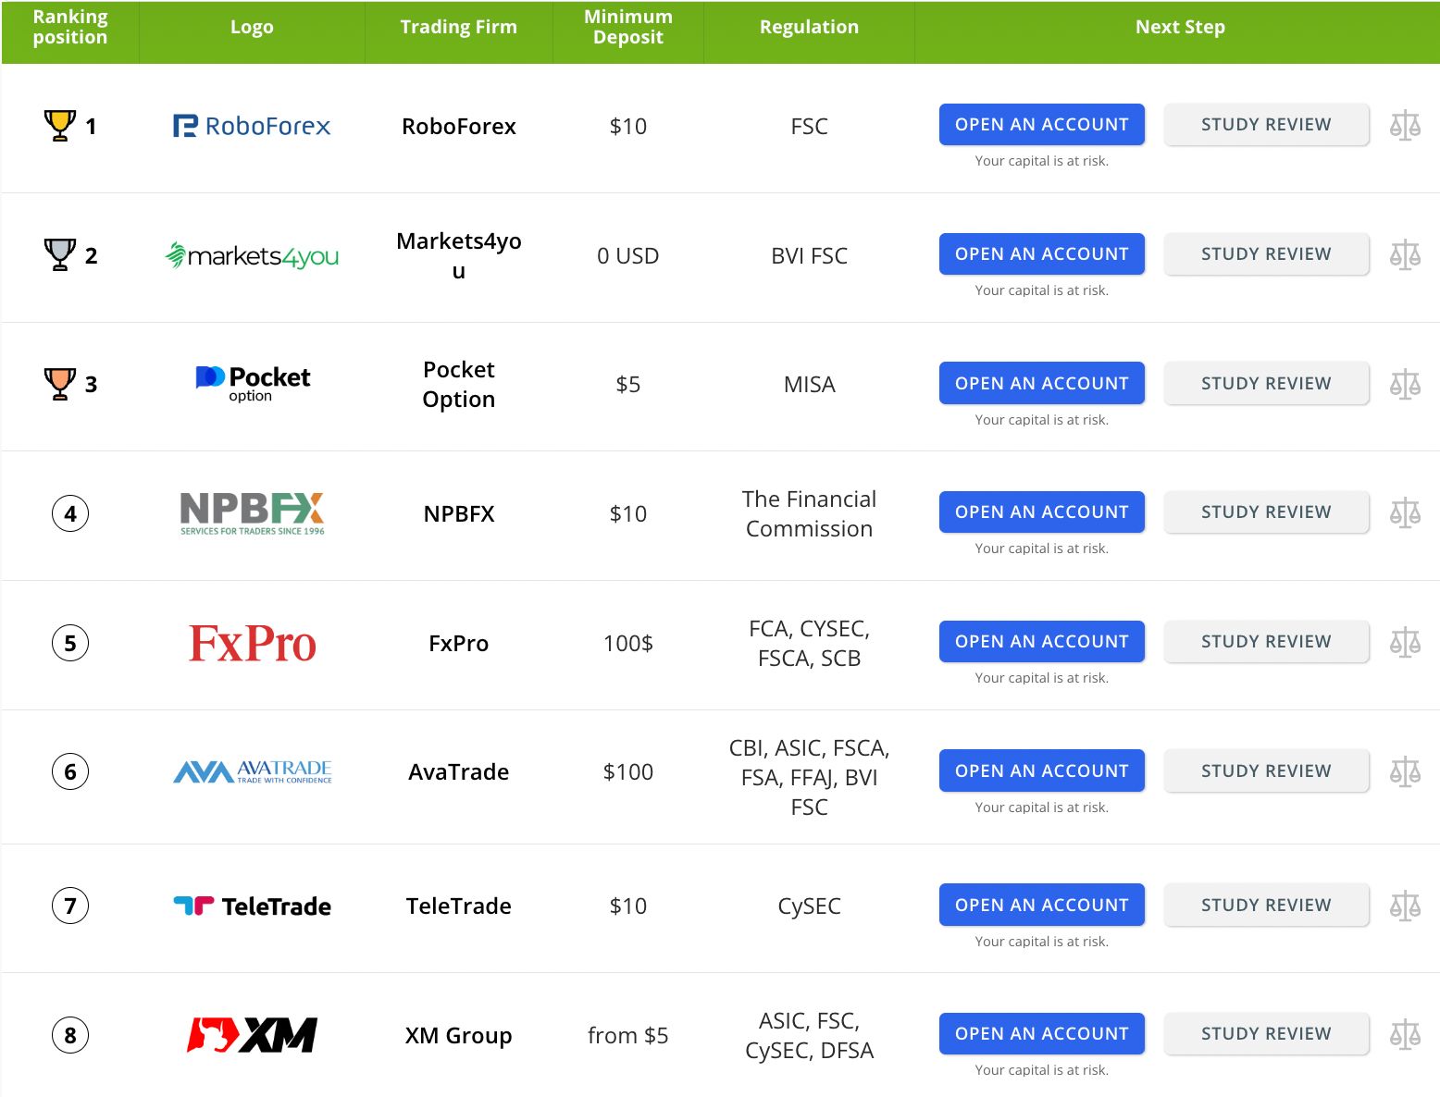1440x1097 pixels.
Task: Study the XM Group review
Action: (x=1266, y=1034)
